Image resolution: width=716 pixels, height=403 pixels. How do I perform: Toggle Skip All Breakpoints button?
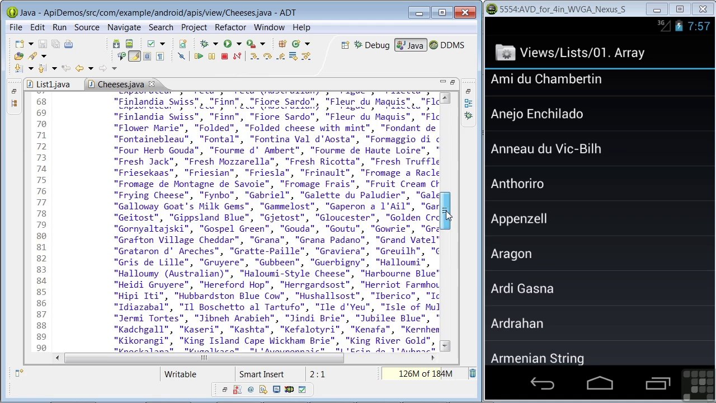point(181,56)
